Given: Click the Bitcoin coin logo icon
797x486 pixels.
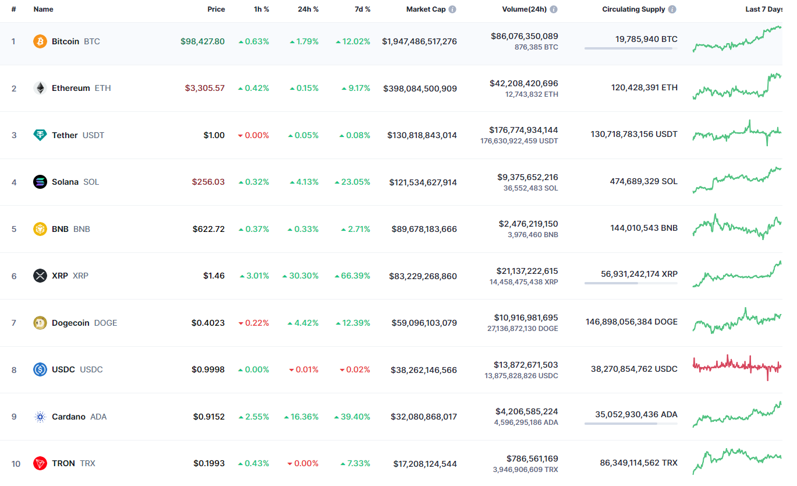Looking at the screenshot, I should [x=40, y=41].
